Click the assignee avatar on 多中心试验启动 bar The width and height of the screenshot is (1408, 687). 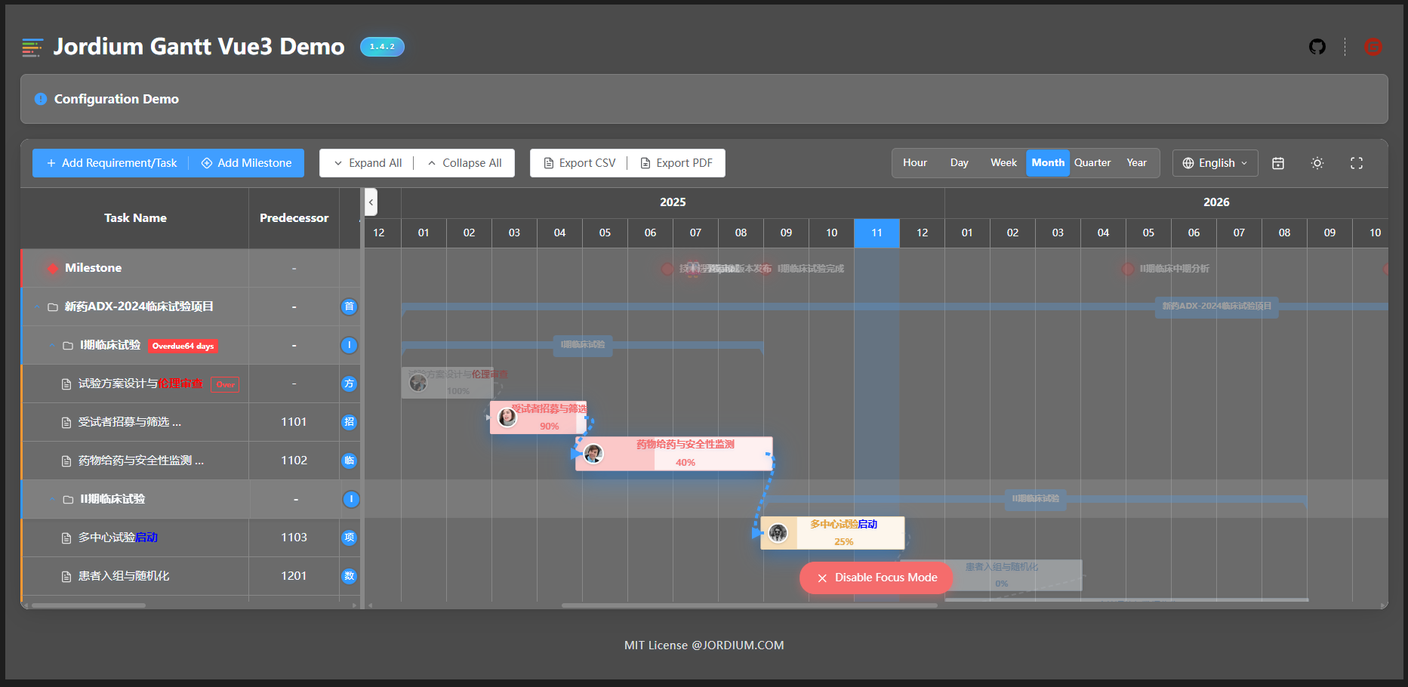778,532
